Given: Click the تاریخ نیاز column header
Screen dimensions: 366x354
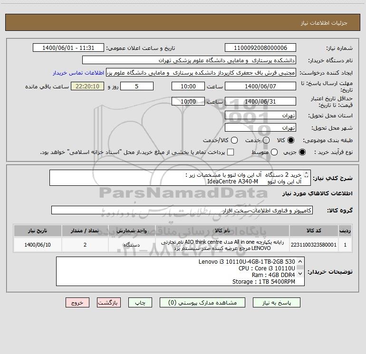Looking at the screenshot, I should point(38,230).
